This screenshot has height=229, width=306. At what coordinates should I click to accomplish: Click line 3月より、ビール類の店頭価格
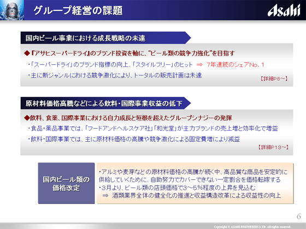tap(177, 188)
